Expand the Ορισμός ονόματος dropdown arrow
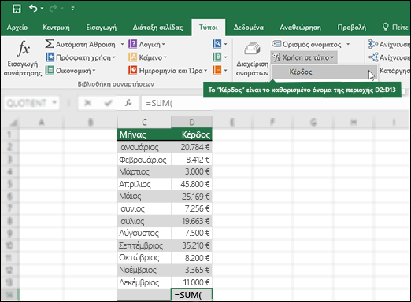411x302 pixels. [348, 44]
